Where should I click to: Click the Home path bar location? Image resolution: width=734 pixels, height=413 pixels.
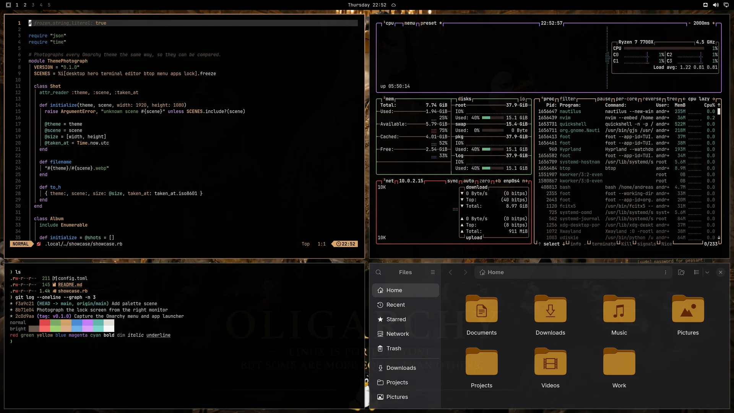(x=492, y=272)
